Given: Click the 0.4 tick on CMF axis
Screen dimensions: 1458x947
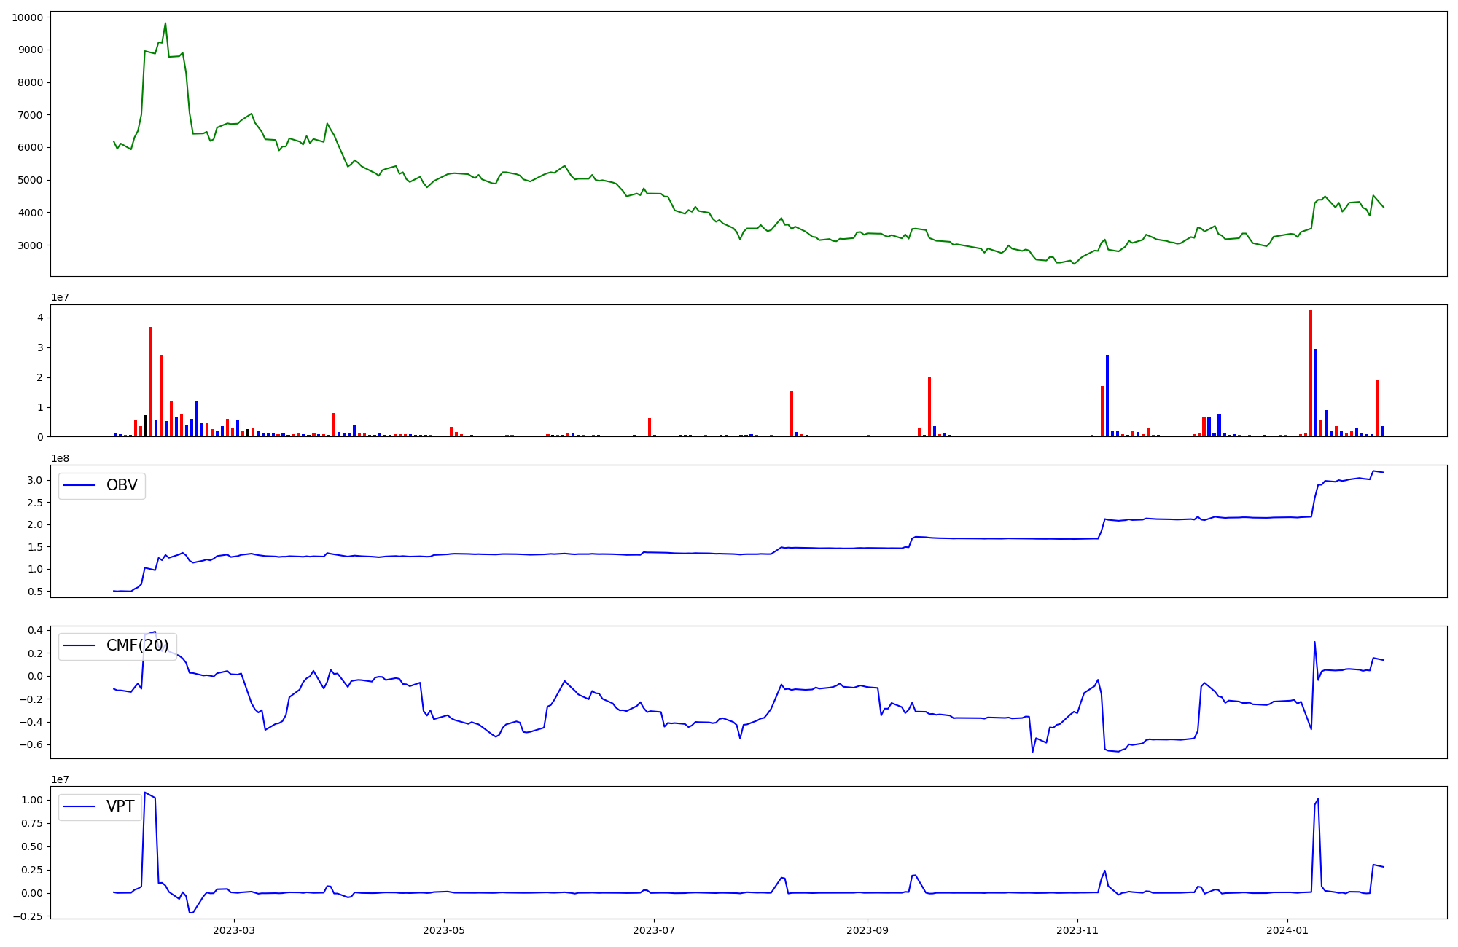Looking at the screenshot, I should 35,630.
